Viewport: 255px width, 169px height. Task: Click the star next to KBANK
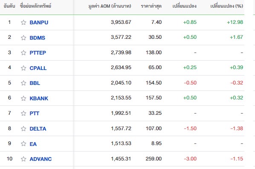23,98
